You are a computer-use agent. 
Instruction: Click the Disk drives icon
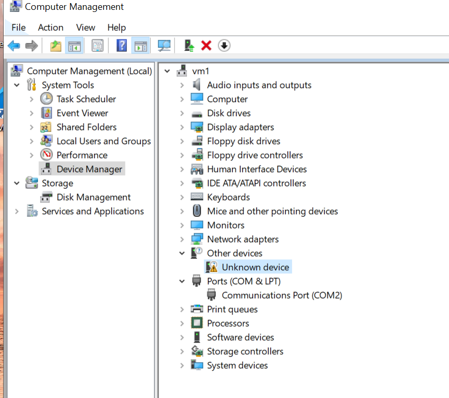pos(197,114)
